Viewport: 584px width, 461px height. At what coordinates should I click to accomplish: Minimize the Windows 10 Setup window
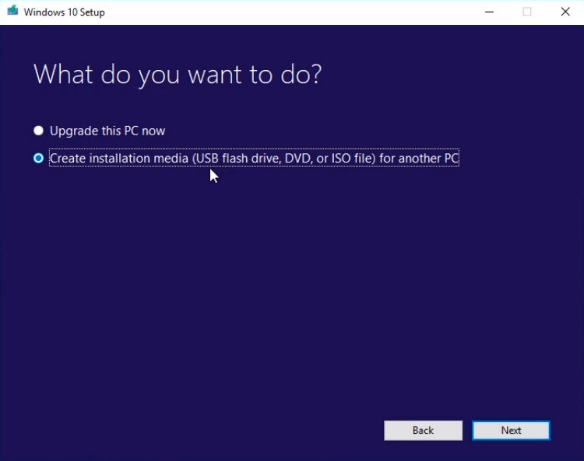pyautogui.click(x=489, y=12)
